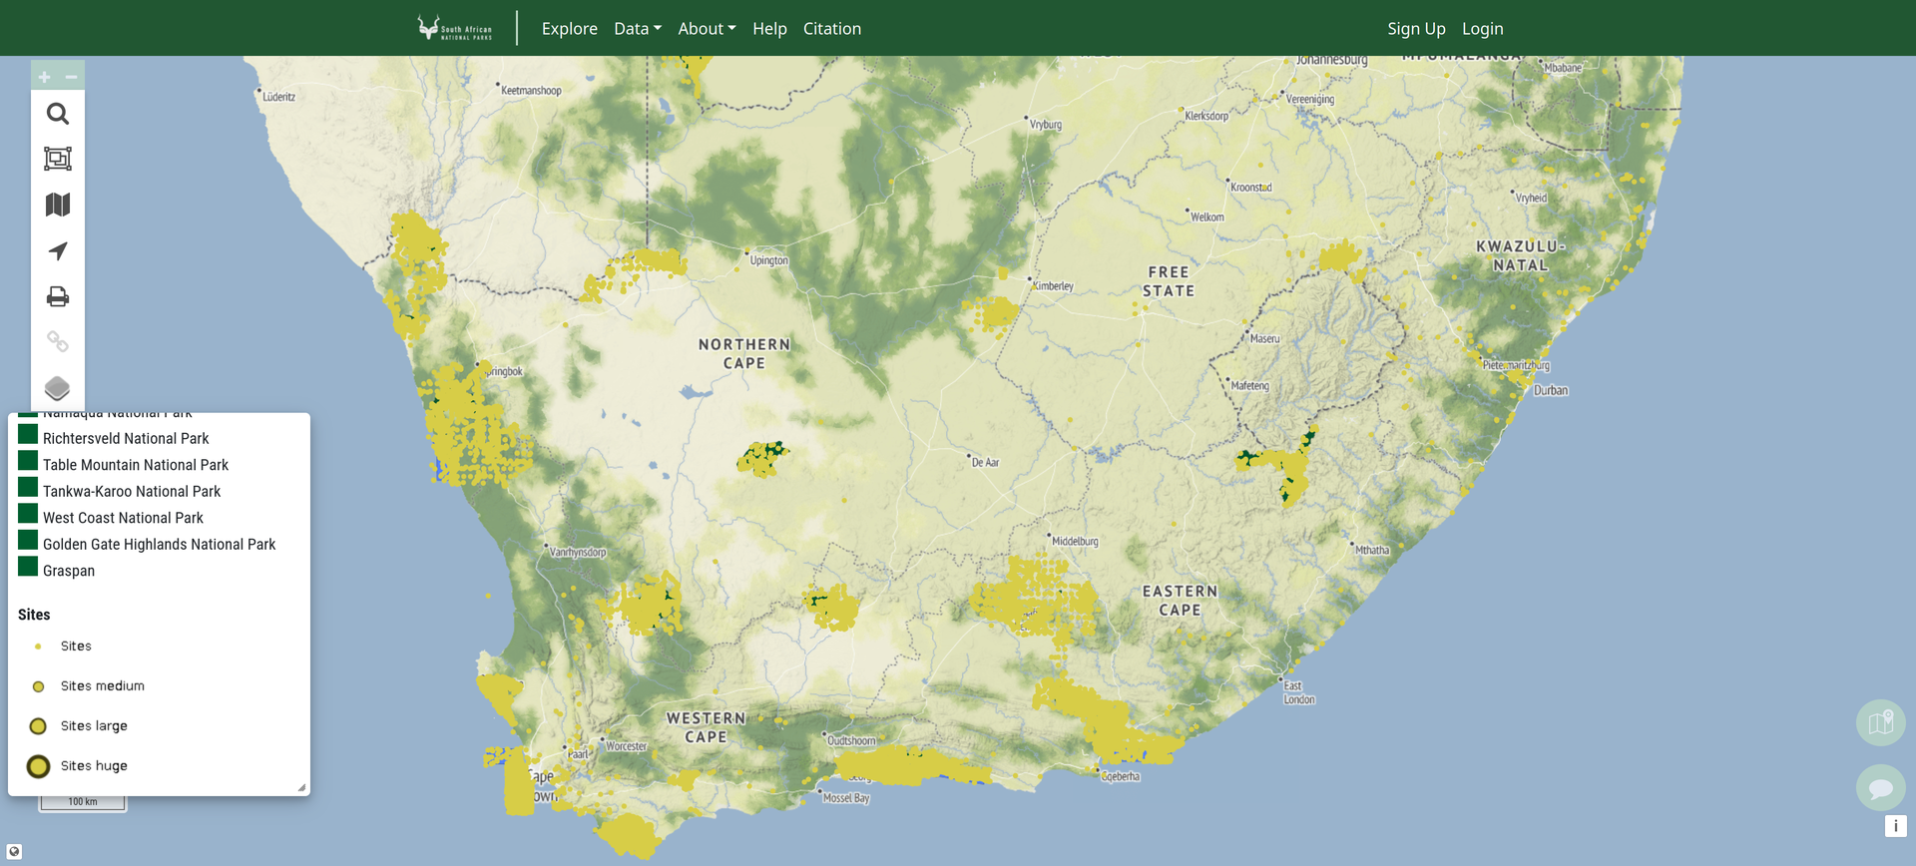The image size is (1916, 866).
Task: Click the locate-me arrow icon
Action: [x=58, y=250]
